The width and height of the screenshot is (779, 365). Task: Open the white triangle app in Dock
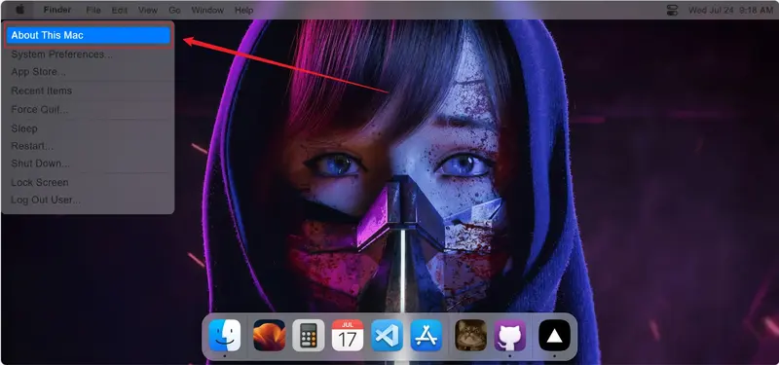554,335
